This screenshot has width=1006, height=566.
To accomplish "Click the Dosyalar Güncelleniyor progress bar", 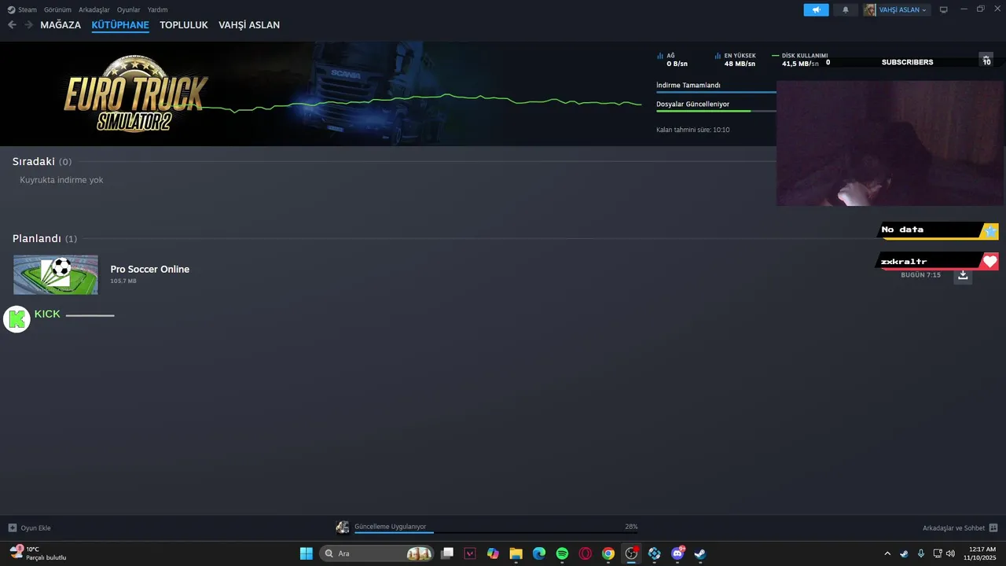I will click(716, 111).
